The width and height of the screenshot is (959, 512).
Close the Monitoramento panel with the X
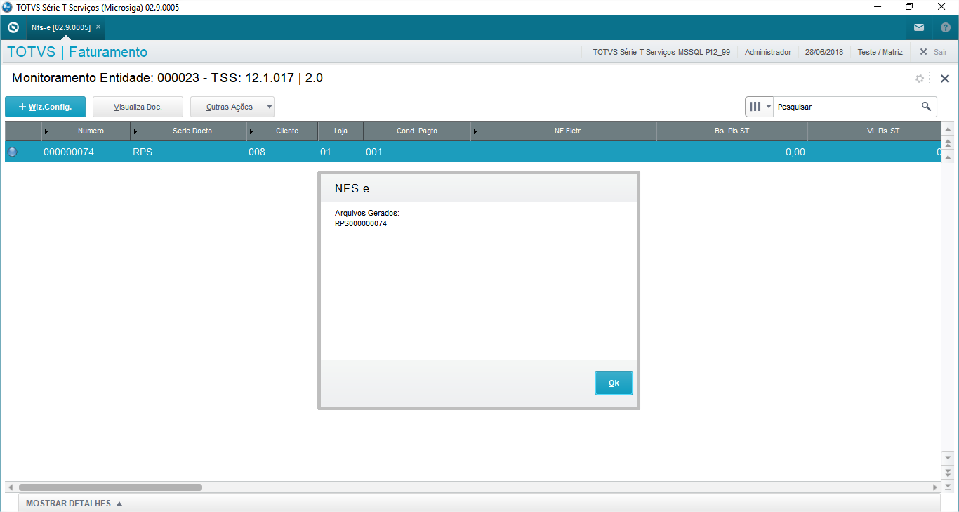click(x=945, y=79)
